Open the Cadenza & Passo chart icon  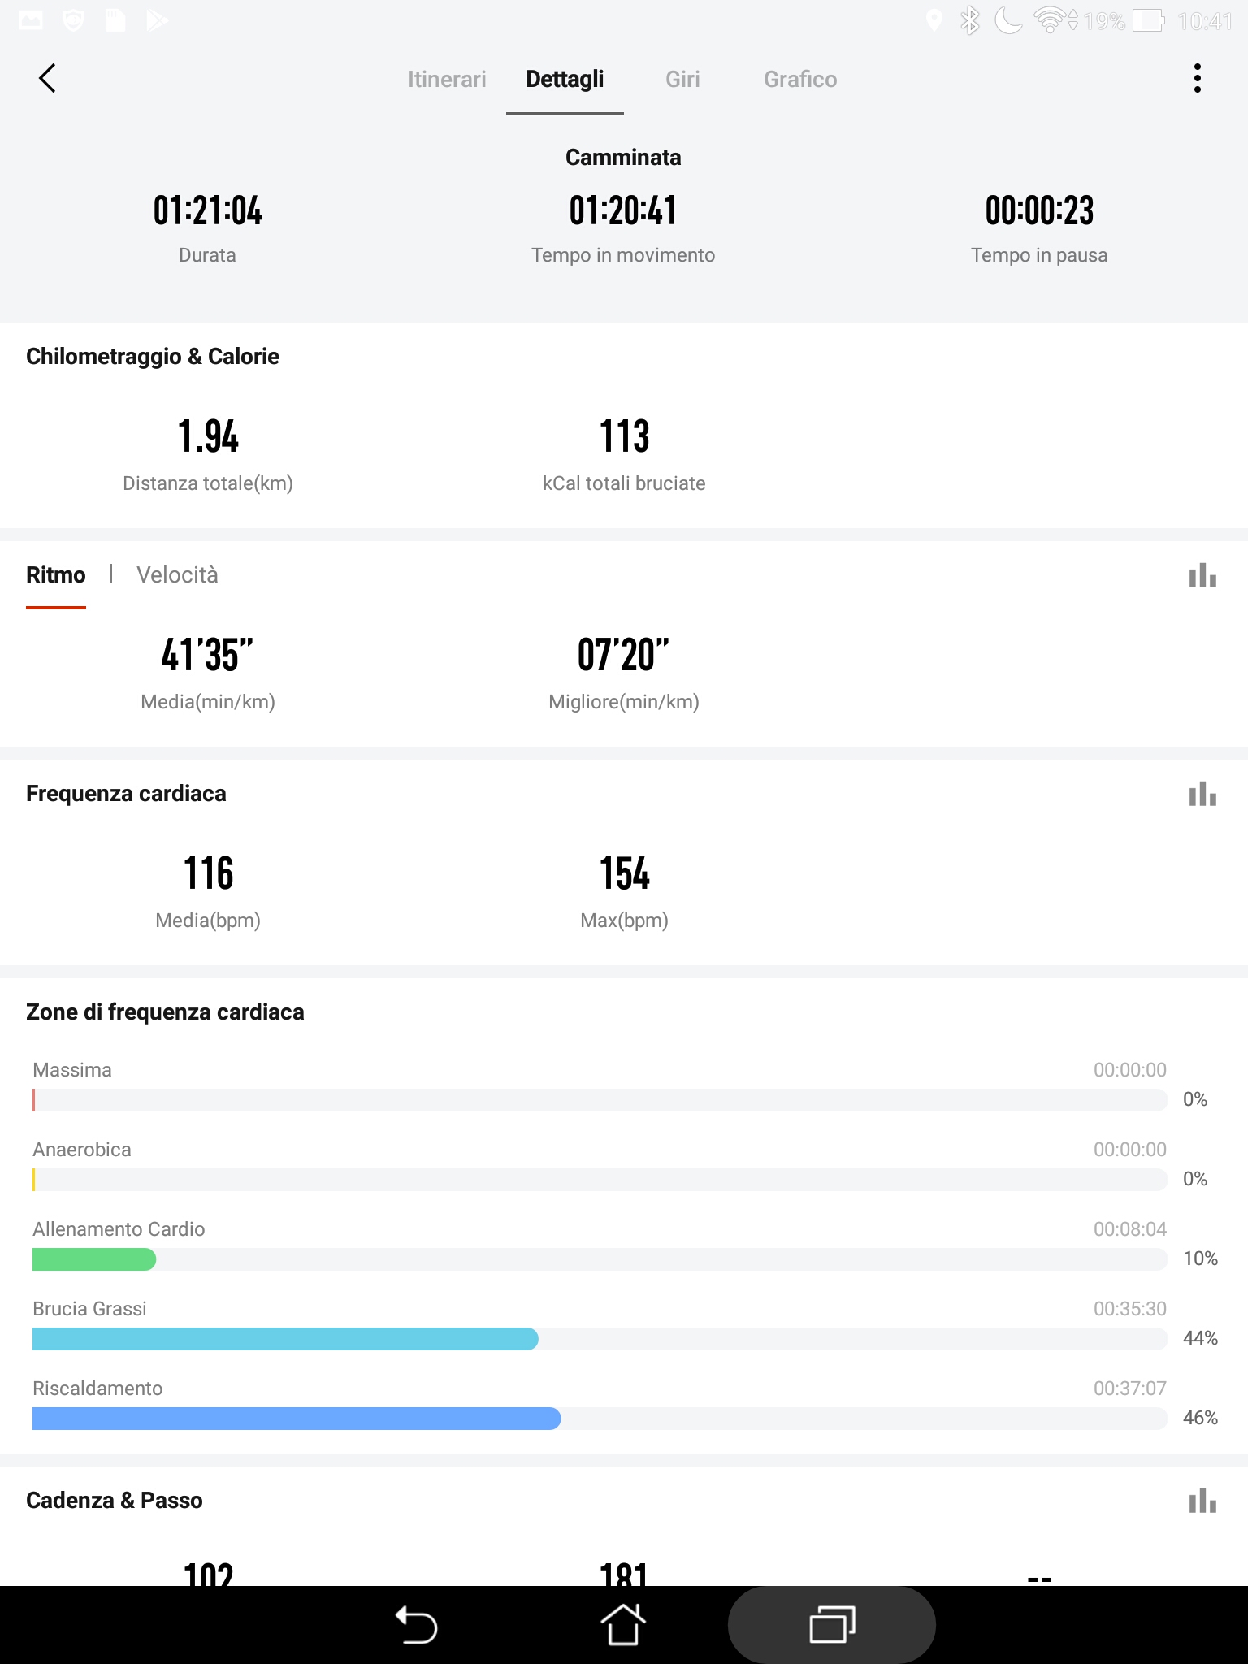(1202, 1501)
